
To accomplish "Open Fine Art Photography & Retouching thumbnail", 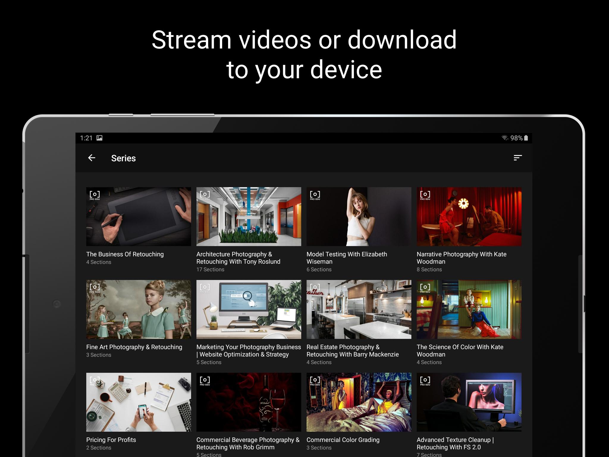I will (x=139, y=309).
